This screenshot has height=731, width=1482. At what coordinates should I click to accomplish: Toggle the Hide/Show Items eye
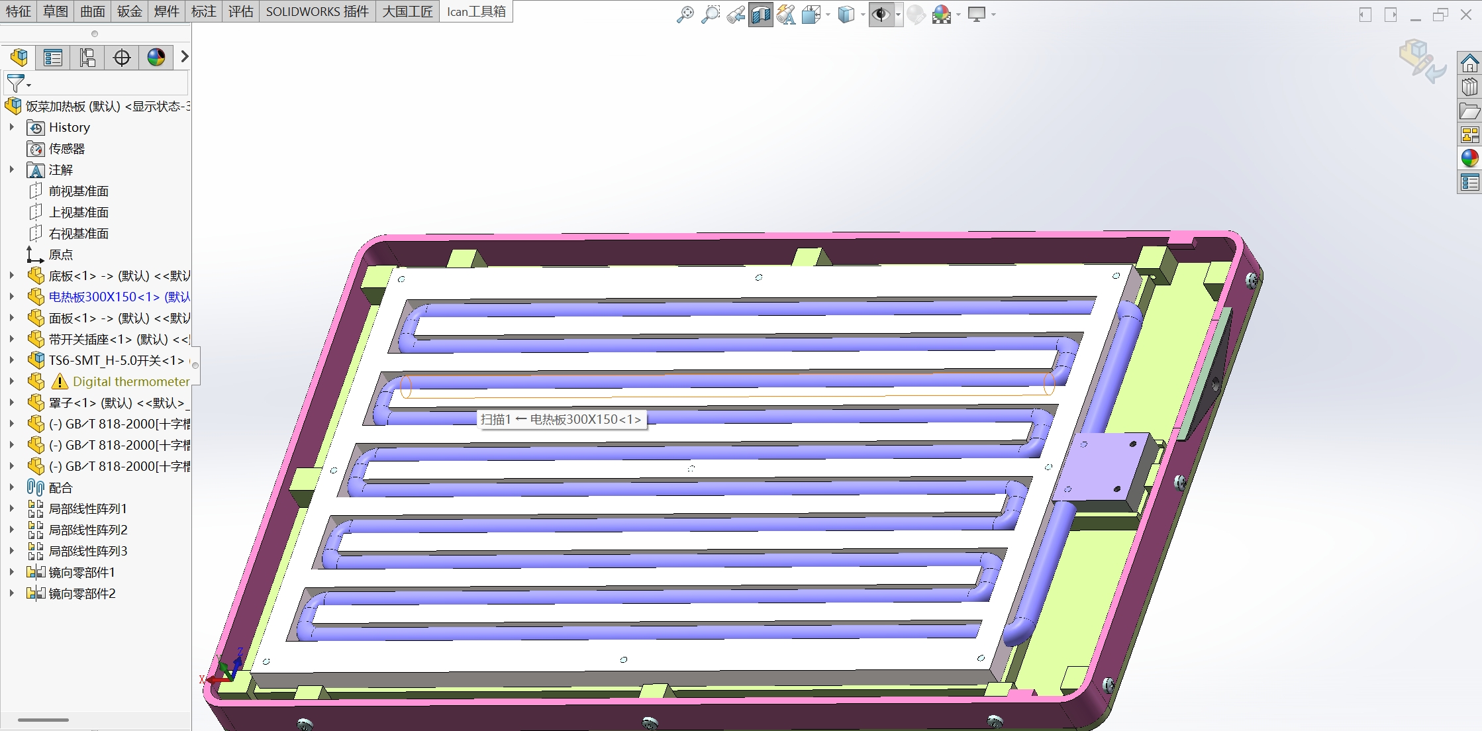coord(880,15)
